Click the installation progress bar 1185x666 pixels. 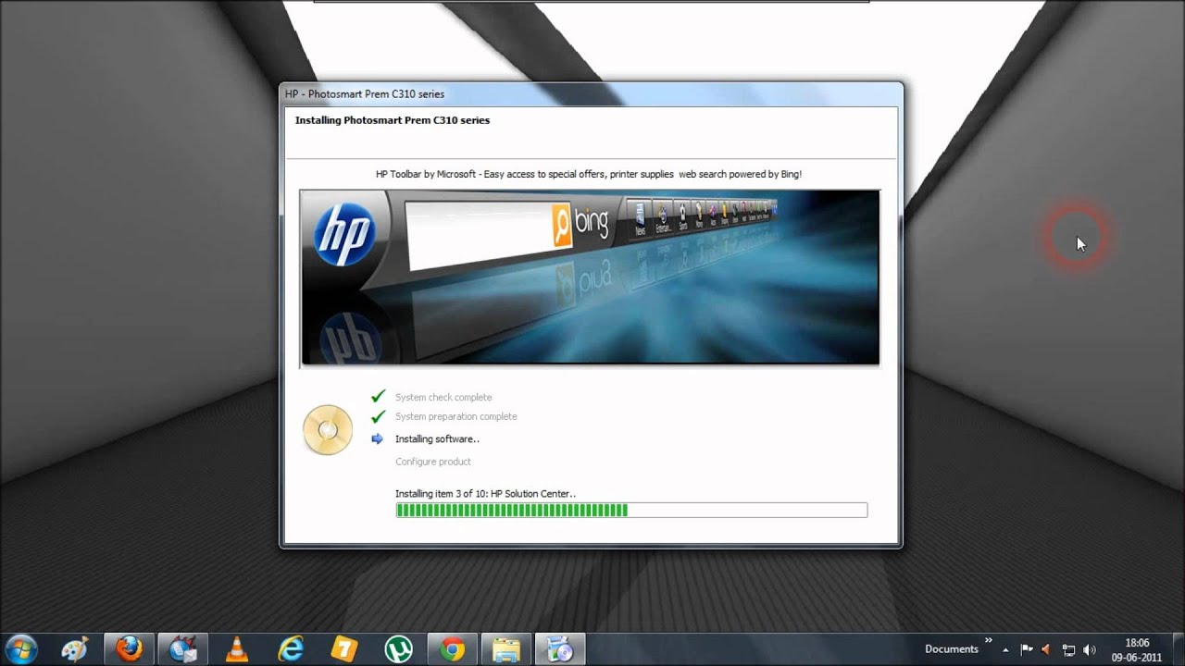(631, 510)
